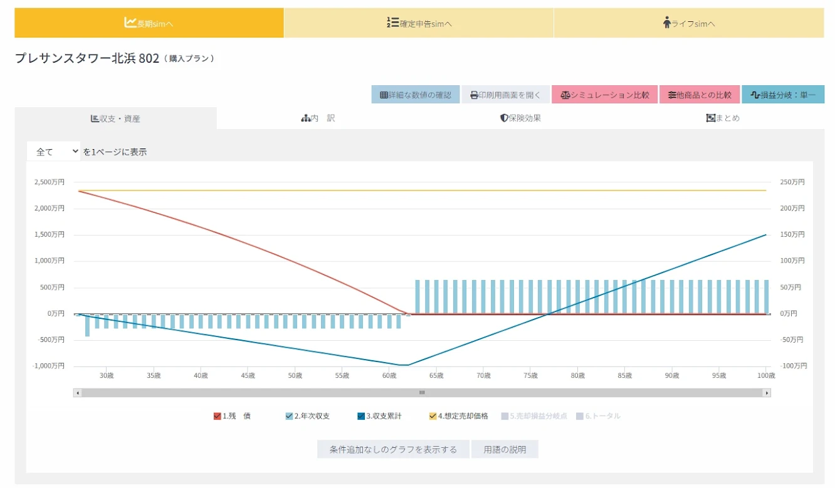
Task: Click the lines icon in 他商品との比較
Action: tap(672, 95)
